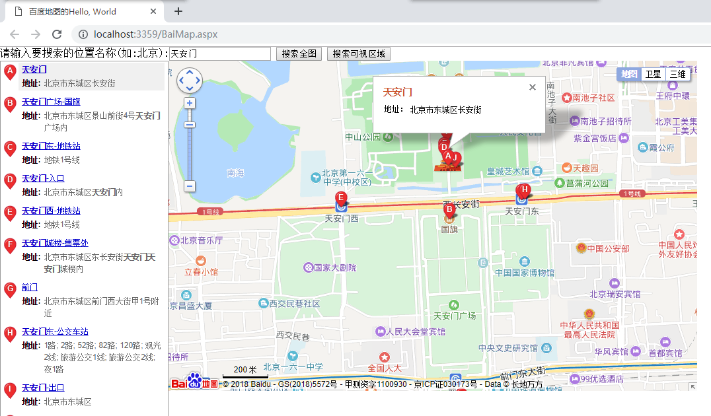This screenshot has width=711, height=416.
Task: Select map marker A on Tiananmen gate
Action: pyautogui.click(x=448, y=156)
